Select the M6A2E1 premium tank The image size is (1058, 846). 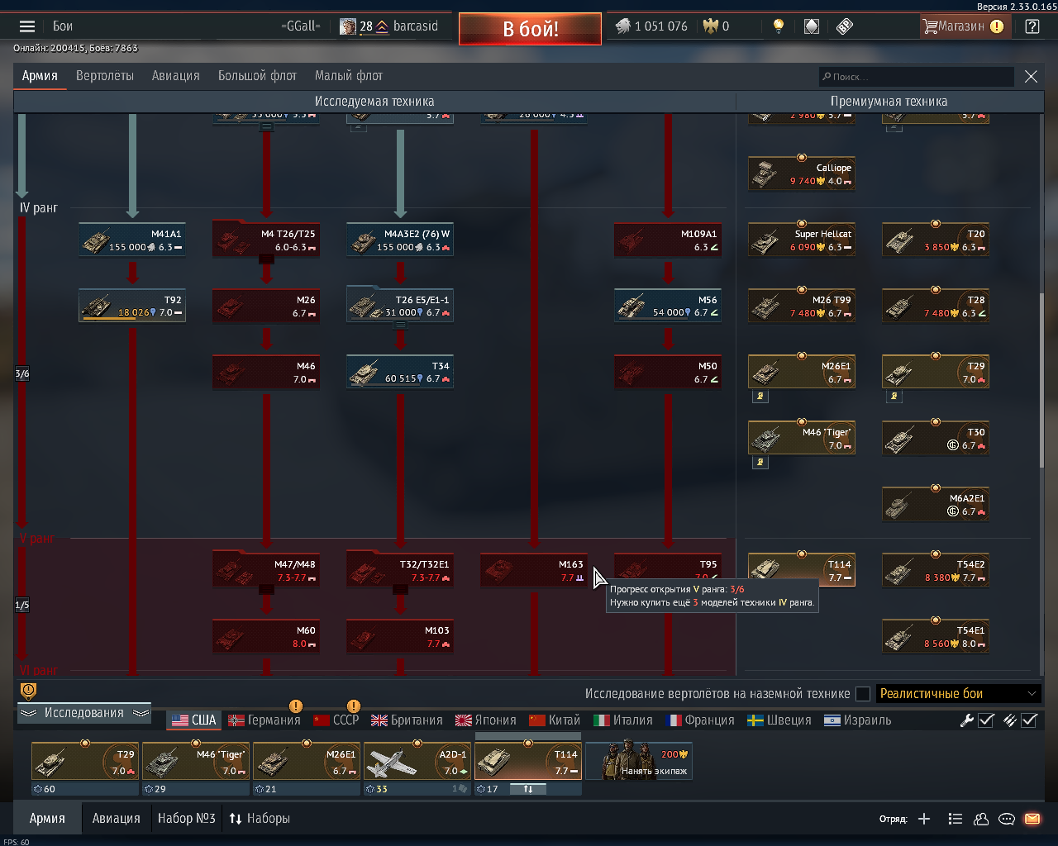(936, 504)
